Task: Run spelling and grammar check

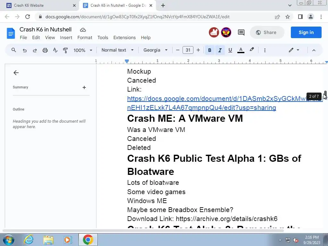Action: point(55,50)
